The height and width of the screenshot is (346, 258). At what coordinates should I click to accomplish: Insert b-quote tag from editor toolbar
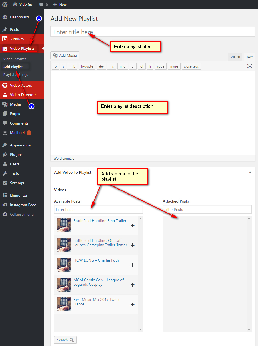click(x=87, y=66)
